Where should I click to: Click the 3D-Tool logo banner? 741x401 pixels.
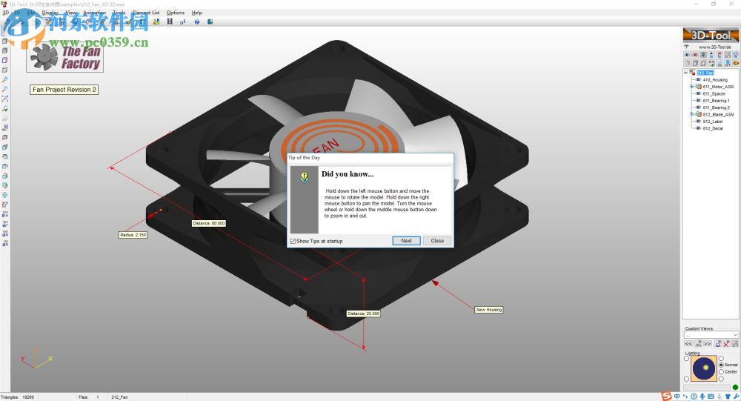[711, 35]
